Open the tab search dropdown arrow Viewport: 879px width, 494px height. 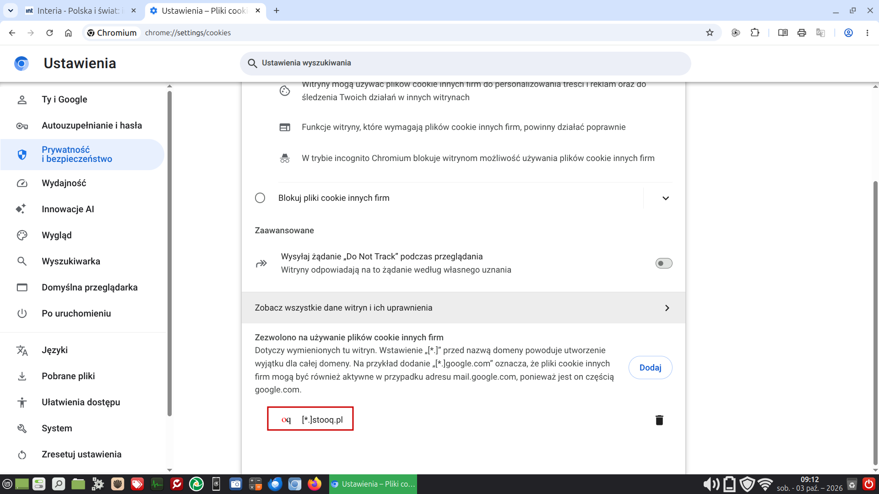pos(10,10)
